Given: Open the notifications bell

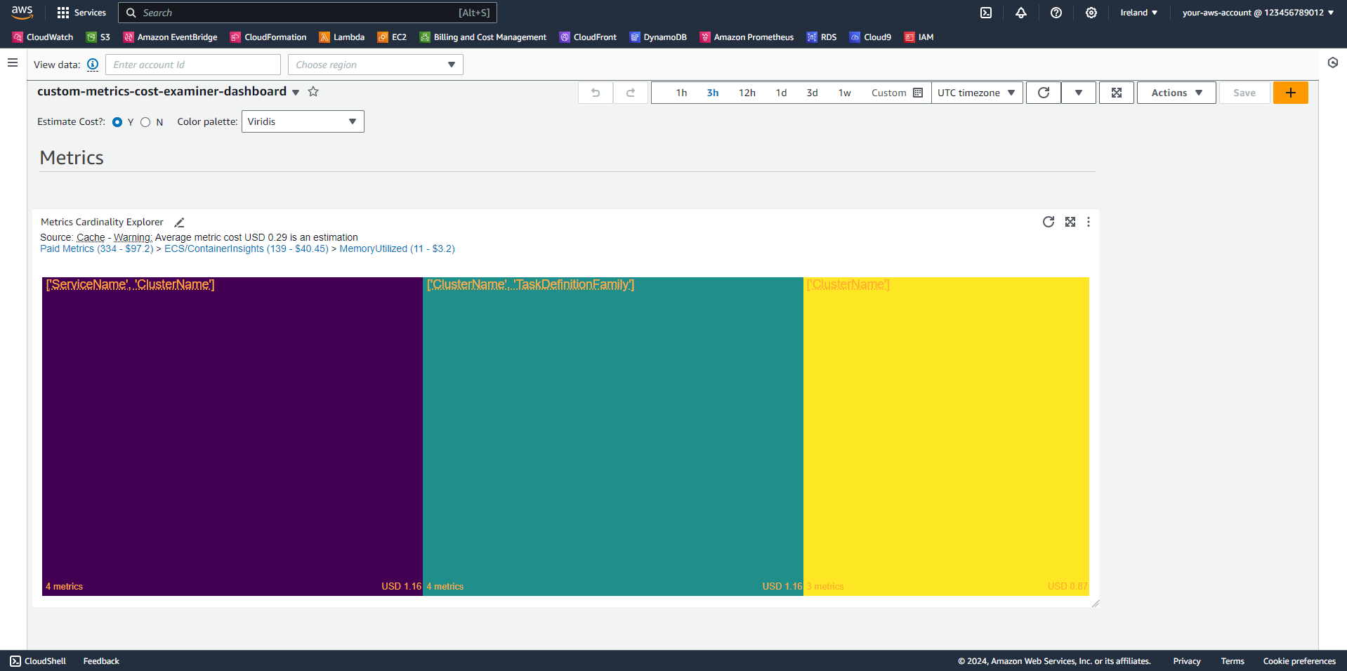Looking at the screenshot, I should [x=1021, y=13].
